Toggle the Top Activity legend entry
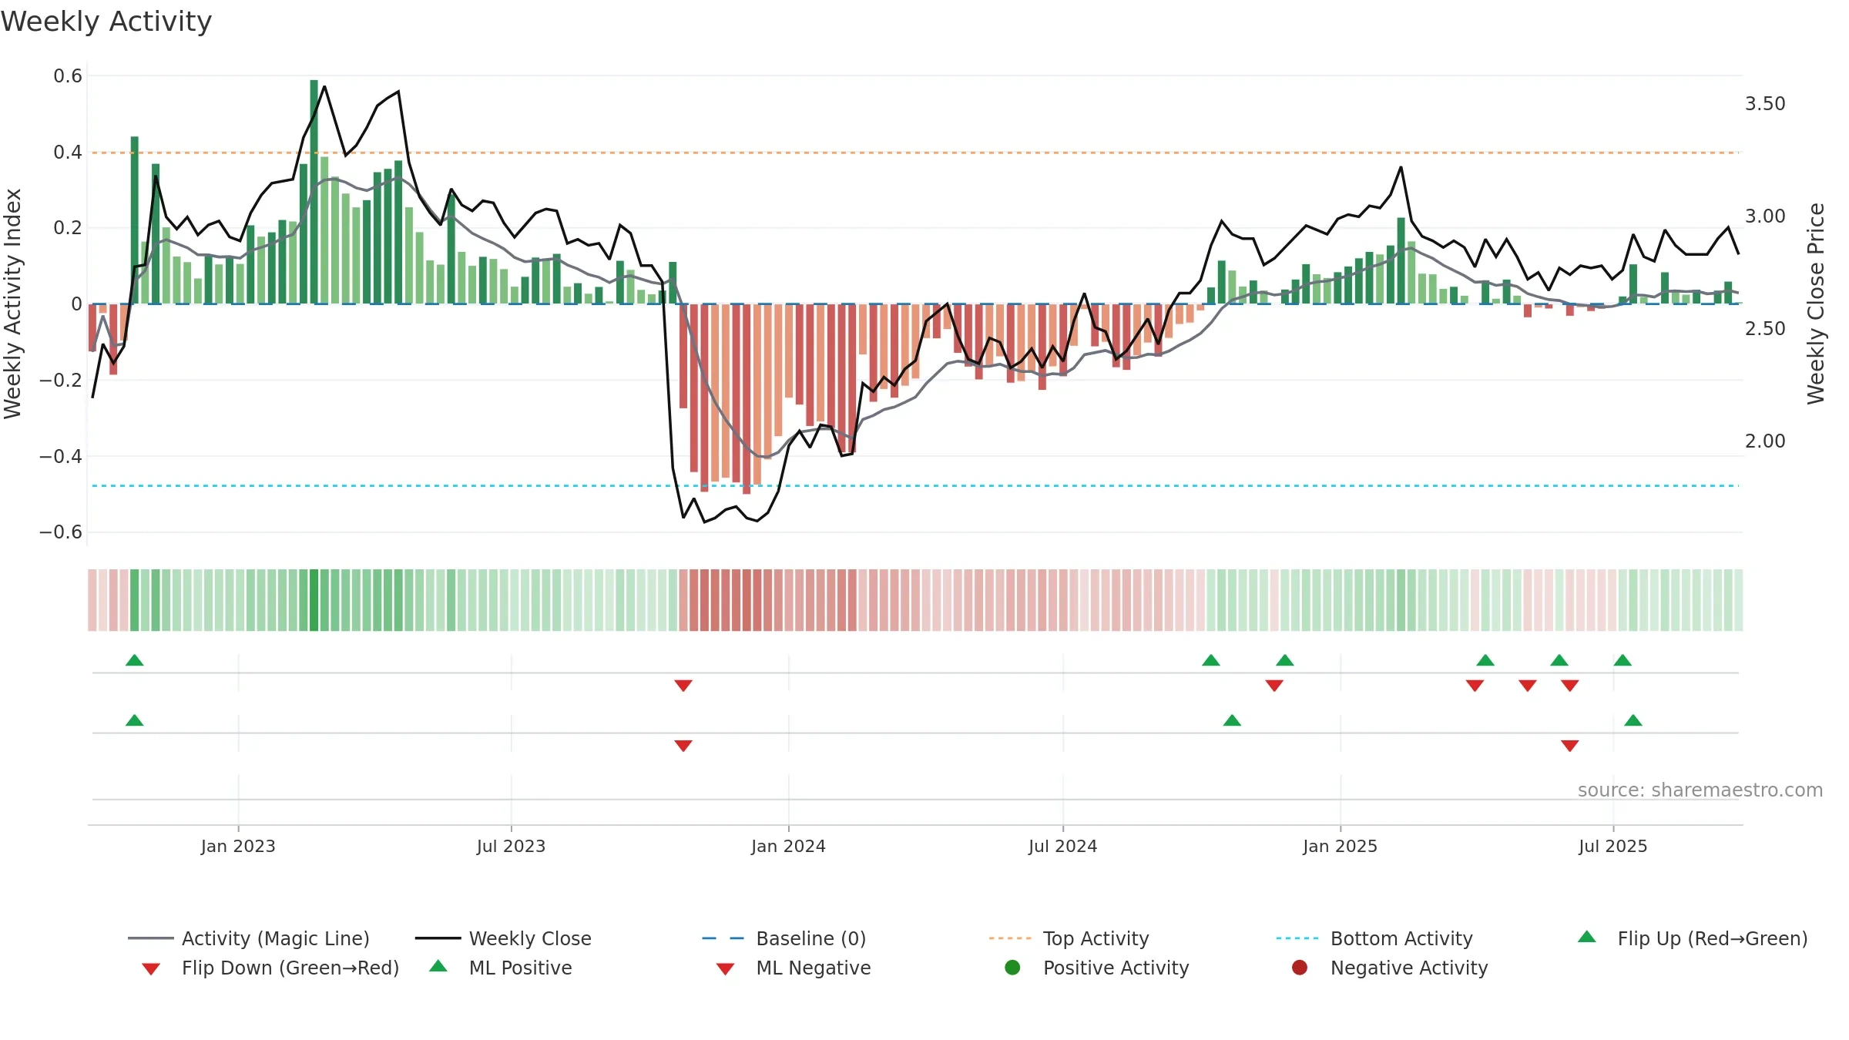 1069,938
